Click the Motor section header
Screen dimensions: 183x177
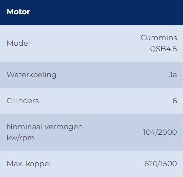pyautogui.click(x=18, y=12)
